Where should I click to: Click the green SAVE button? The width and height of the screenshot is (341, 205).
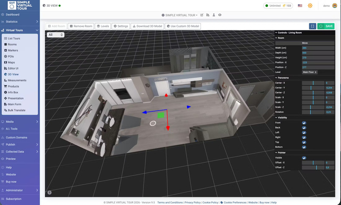[326, 26]
